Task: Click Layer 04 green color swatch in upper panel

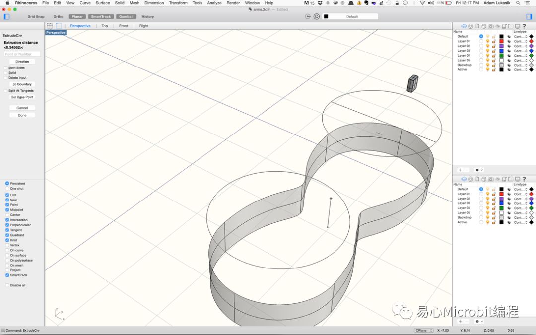Action: pos(501,56)
